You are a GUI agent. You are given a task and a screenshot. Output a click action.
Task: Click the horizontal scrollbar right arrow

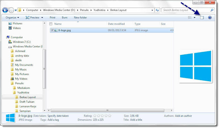[x=172, y=111]
